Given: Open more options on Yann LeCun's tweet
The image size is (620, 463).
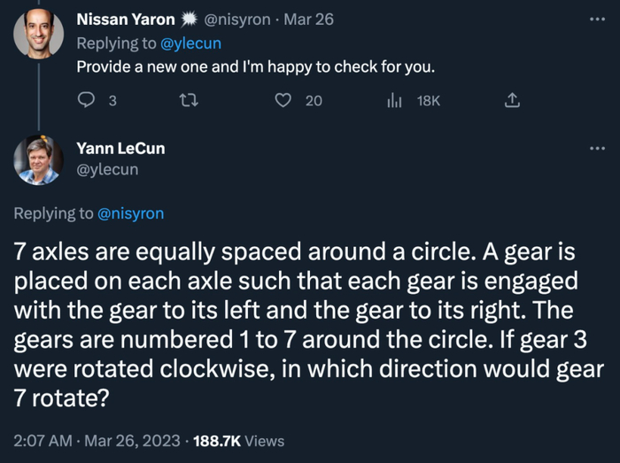Looking at the screenshot, I should tap(597, 148).
